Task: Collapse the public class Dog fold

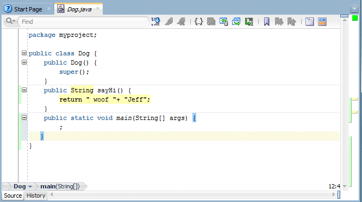Action: point(24,53)
